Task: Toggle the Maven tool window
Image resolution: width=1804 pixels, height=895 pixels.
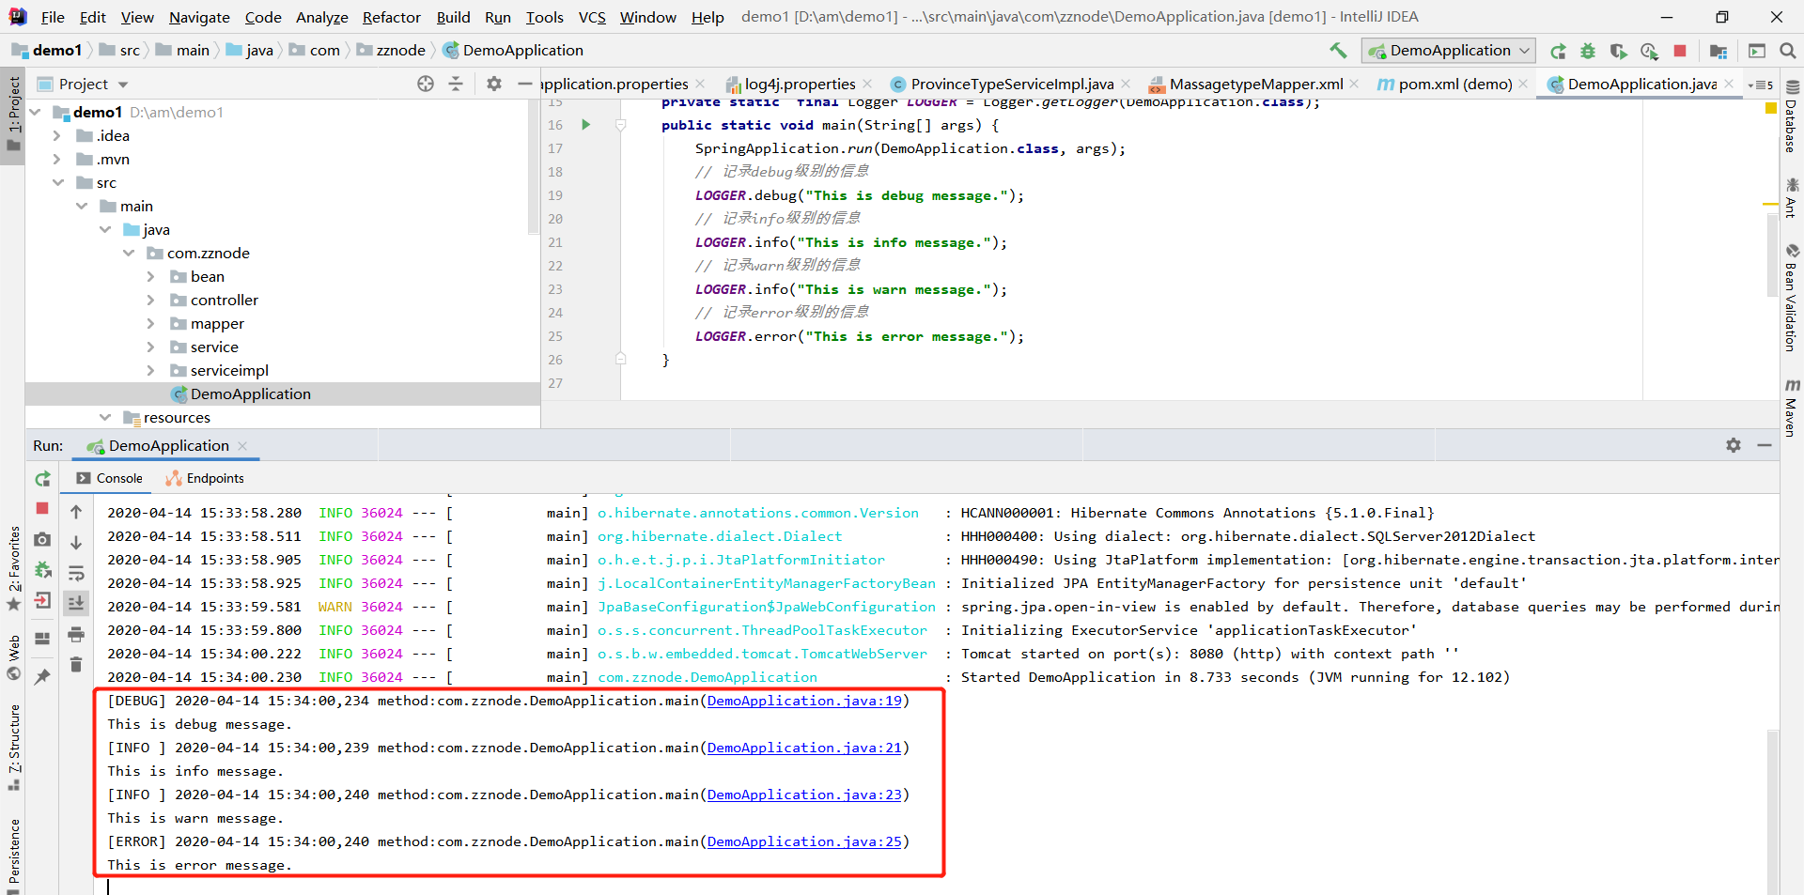Action: pyautogui.click(x=1792, y=409)
